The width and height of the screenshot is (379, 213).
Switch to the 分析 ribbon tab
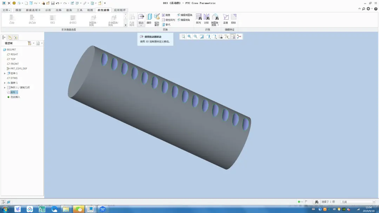pyautogui.click(x=48, y=10)
